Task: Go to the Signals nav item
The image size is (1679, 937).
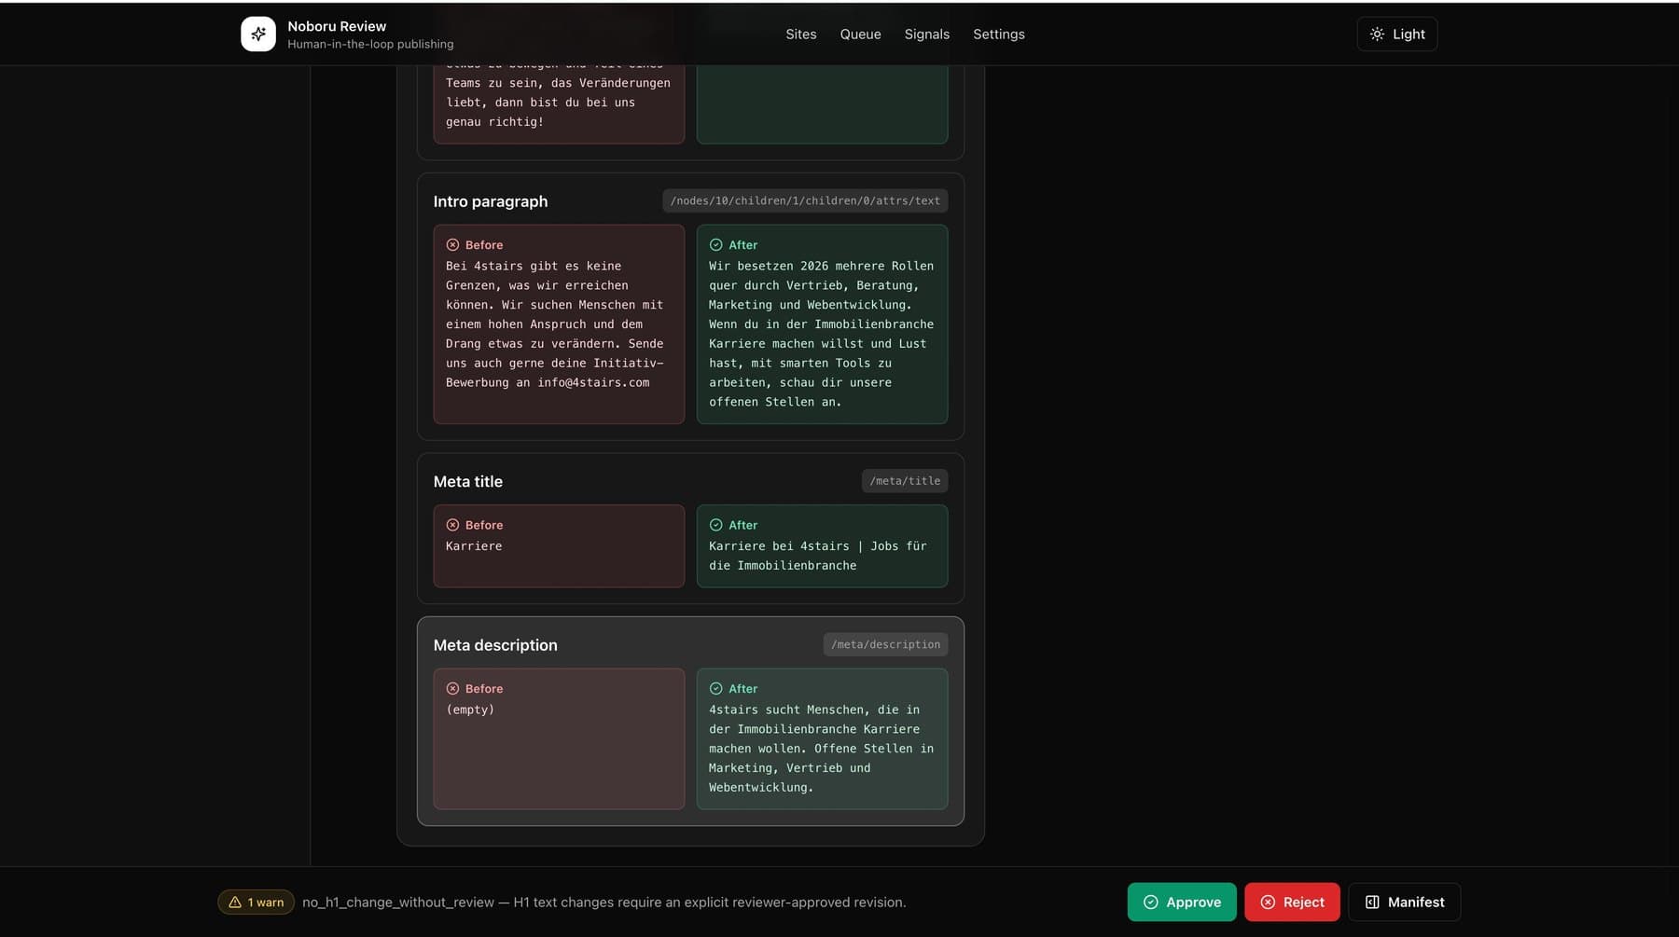Action: click(926, 34)
